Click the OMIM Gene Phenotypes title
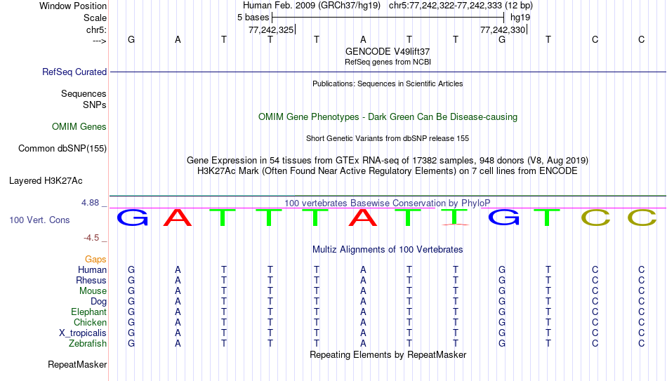This screenshot has height=381, width=667. coord(388,117)
